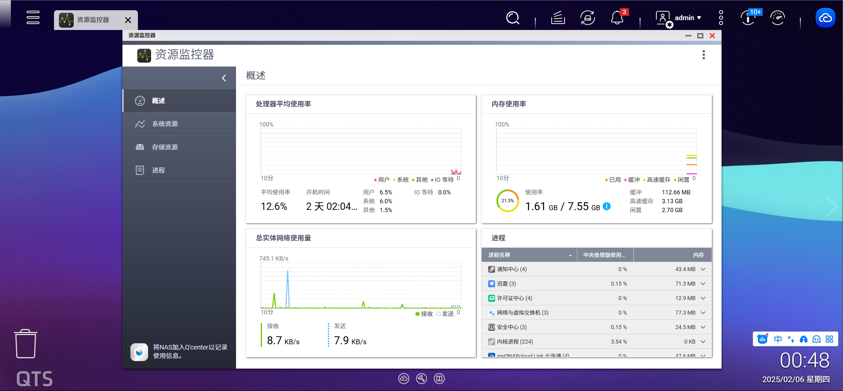Image resolution: width=843 pixels, height=391 pixels.
Task: Expand the admin user dropdown
Action: coord(687,18)
